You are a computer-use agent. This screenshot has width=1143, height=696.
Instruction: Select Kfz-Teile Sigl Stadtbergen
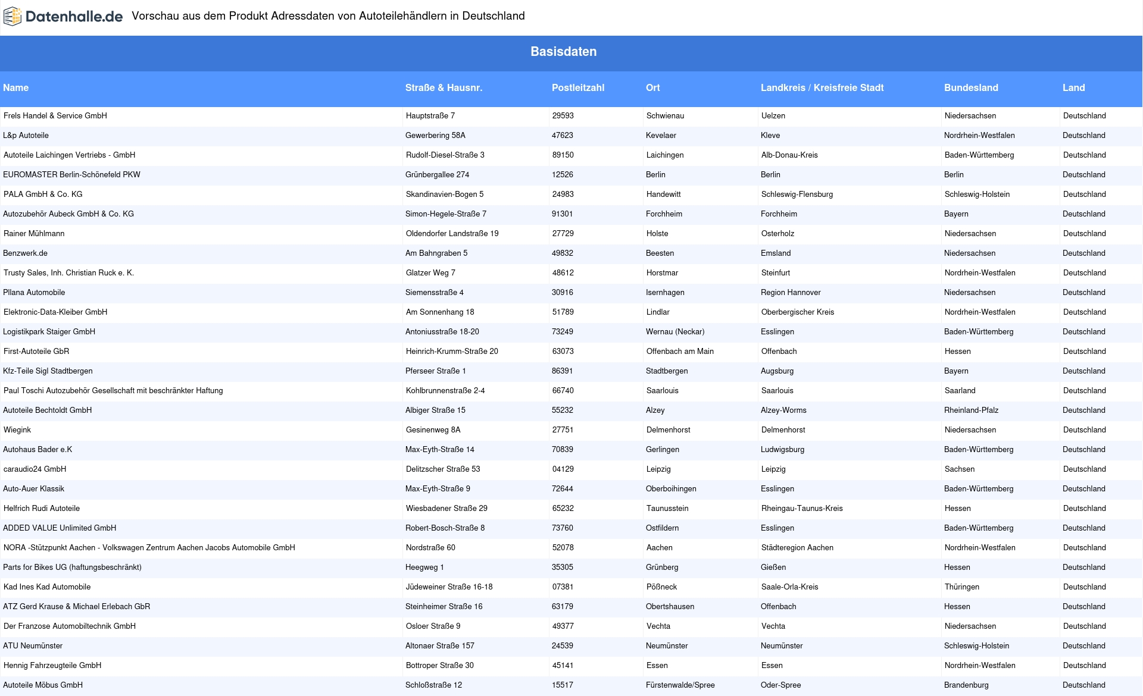coord(48,371)
